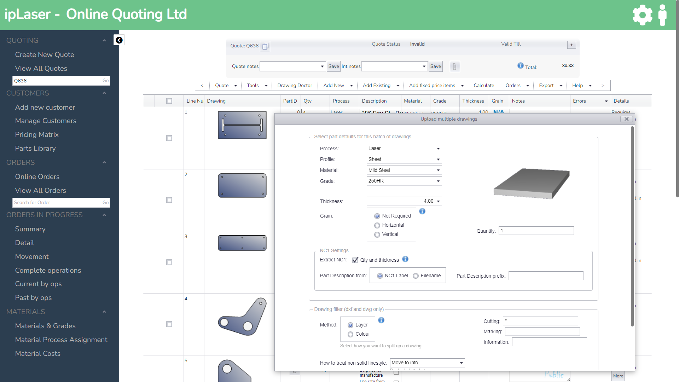This screenshot has height=382, width=679.
Task: Click the copy icon next to Quote Q636
Action: pos(265,45)
